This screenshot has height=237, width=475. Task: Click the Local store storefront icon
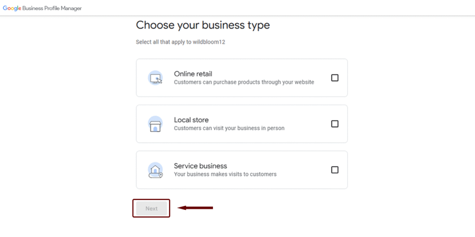click(155, 124)
